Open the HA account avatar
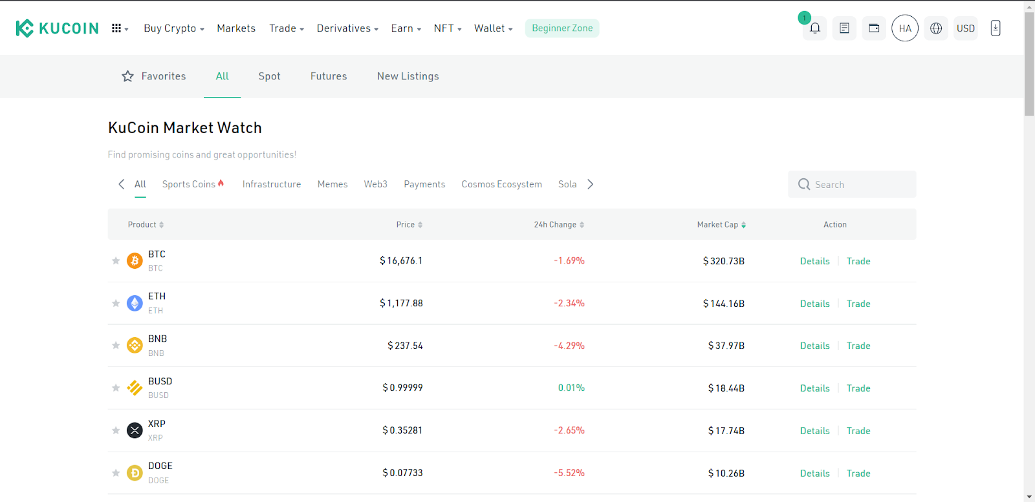Viewport: 1035px width, 502px height. [905, 28]
